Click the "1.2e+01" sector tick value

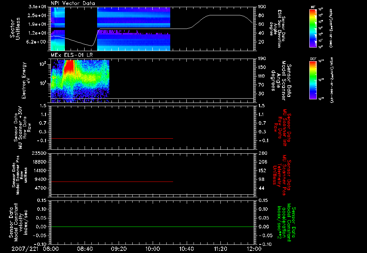click(37, 33)
